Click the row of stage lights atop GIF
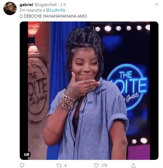Screen dimensions: 163x168 [x=122, y=28]
